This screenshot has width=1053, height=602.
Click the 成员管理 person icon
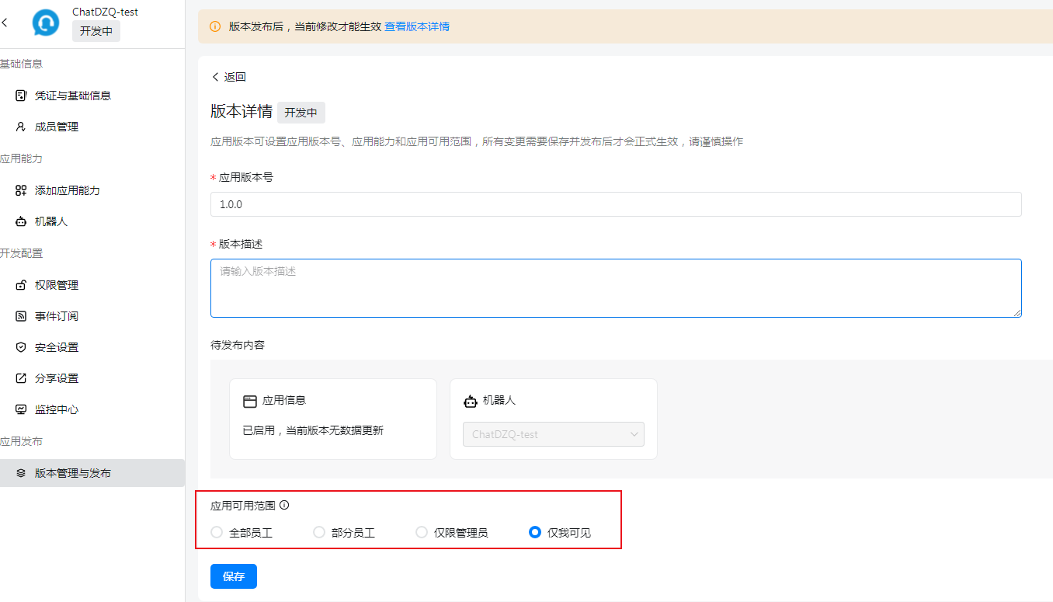click(x=21, y=127)
